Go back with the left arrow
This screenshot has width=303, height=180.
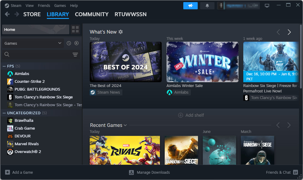tap(7, 14)
